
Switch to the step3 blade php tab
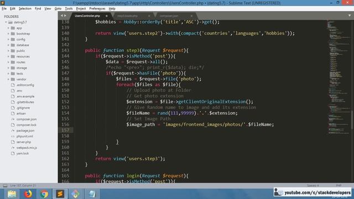coord(128,16)
